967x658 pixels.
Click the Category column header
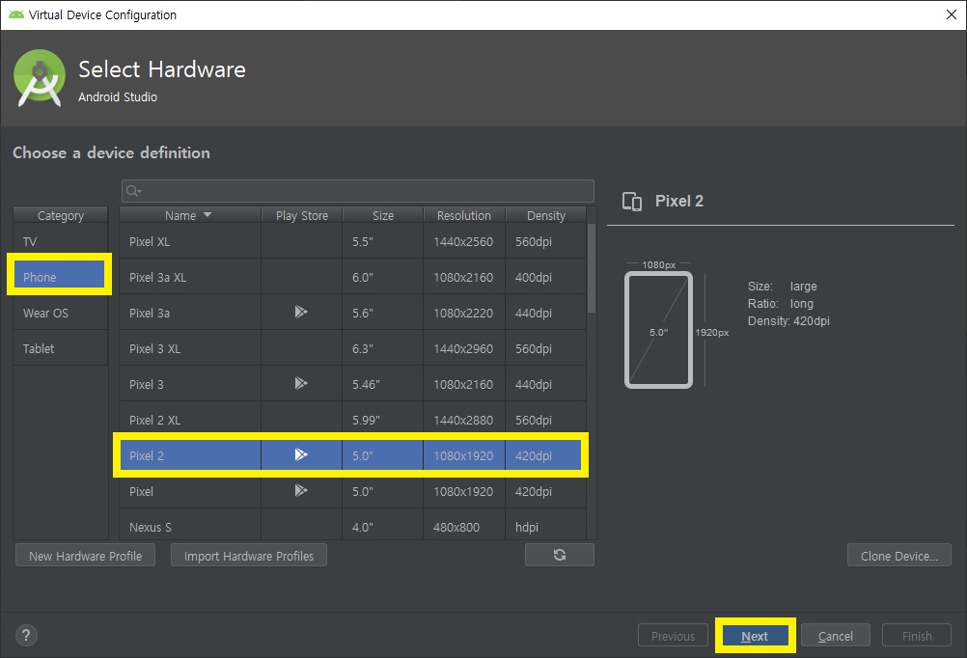click(x=61, y=215)
